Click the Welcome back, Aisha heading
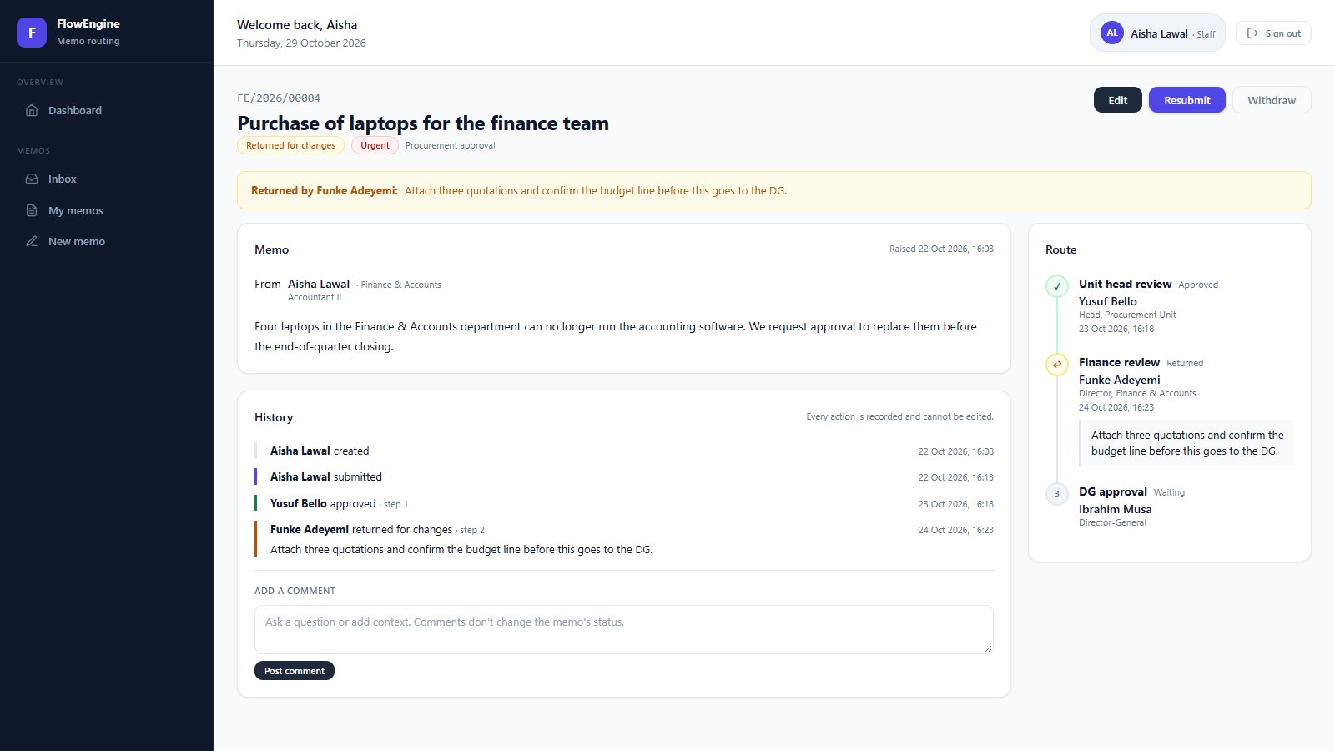1335x751 pixels. point(297,25)
